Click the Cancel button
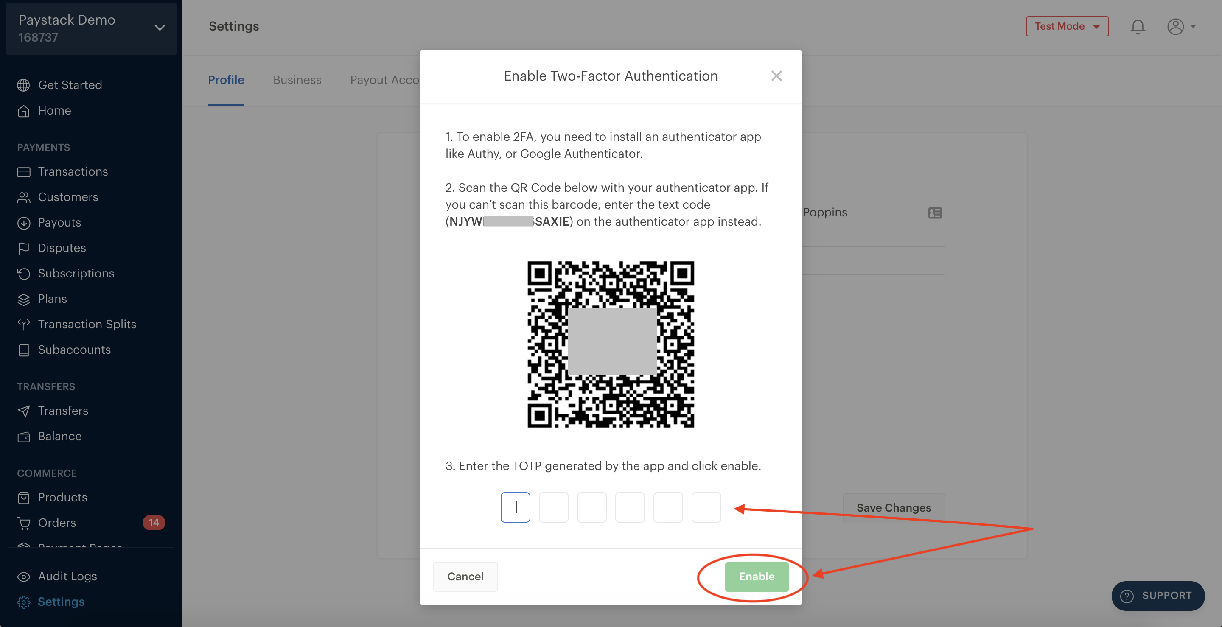The height and width of the screenshot is (627, 1222). coord(464,576)
